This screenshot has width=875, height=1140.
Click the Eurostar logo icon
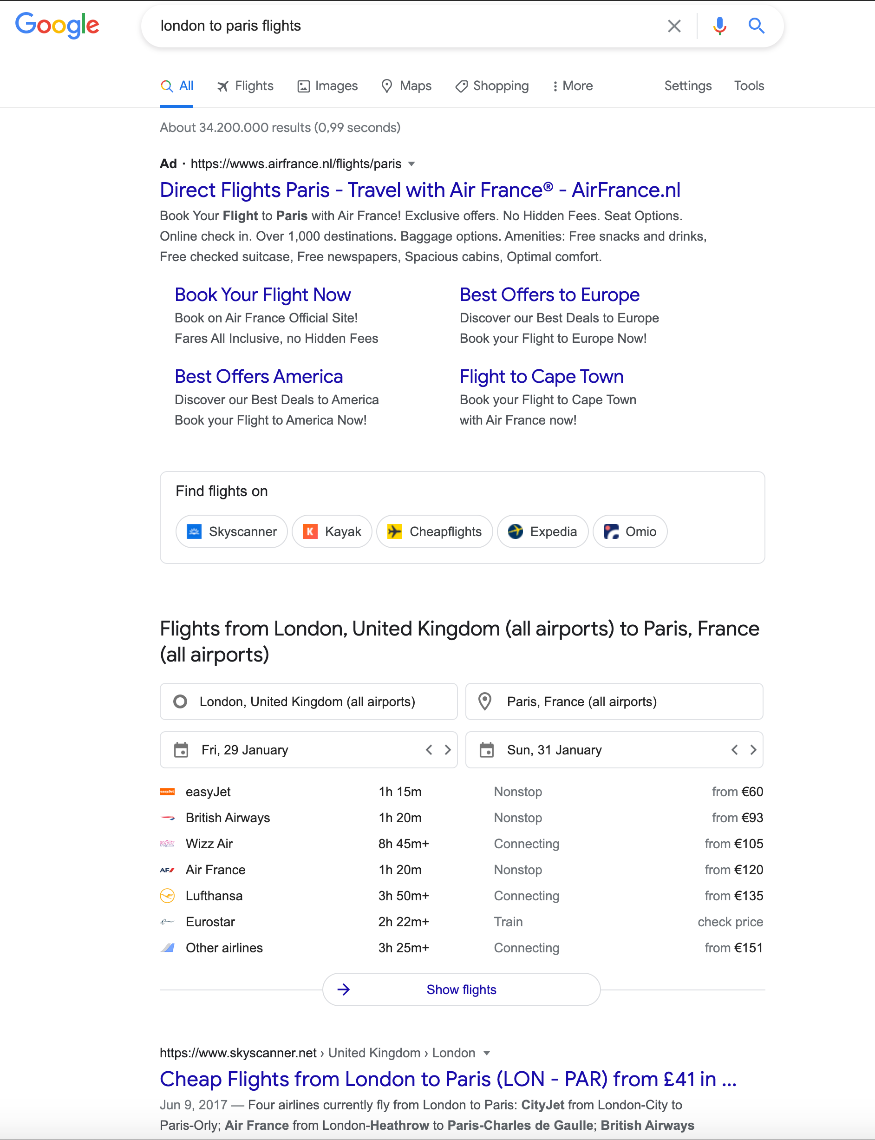pyautogui.click(x=167, y=922)
